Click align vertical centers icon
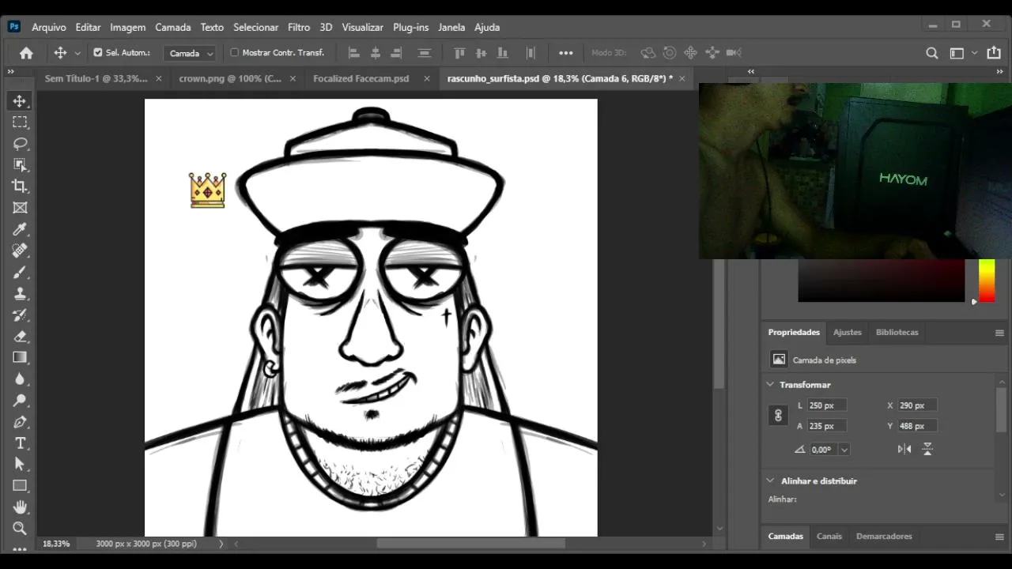1012x569 pixels. [x=481, y=53]
